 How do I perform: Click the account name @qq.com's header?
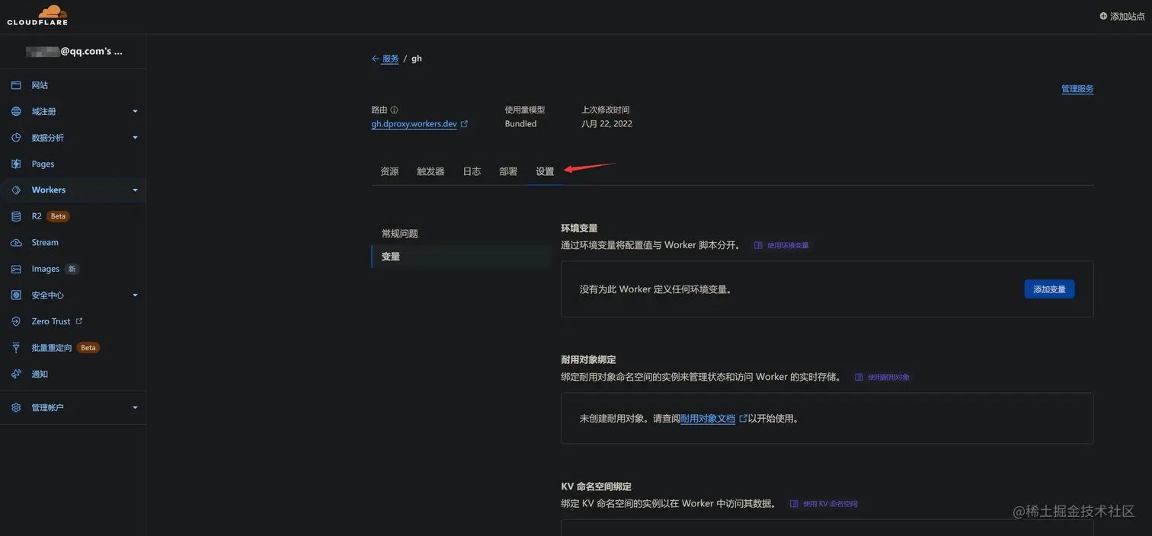coord(73,51)
